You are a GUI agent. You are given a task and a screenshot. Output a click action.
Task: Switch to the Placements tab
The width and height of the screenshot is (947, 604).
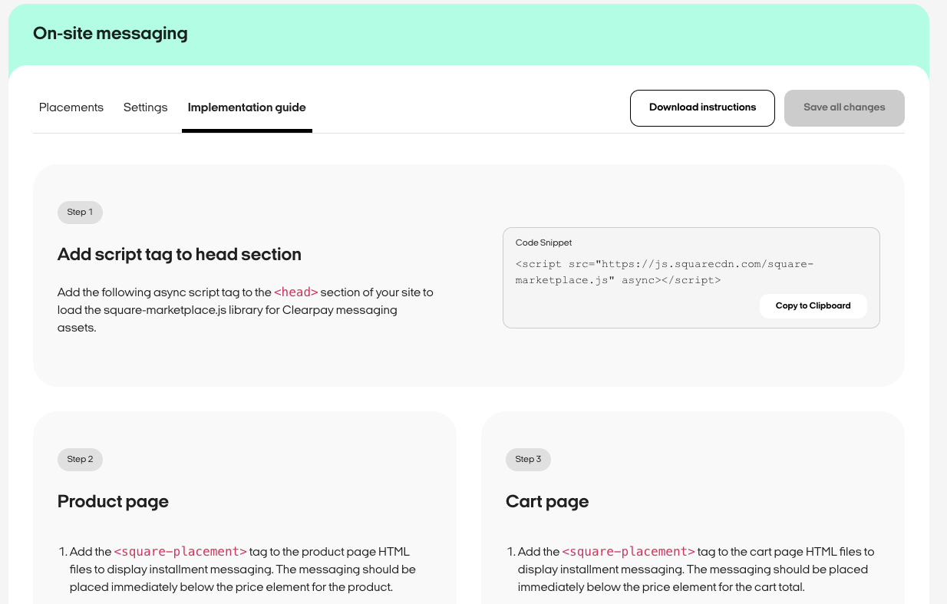tap(71, 107)
